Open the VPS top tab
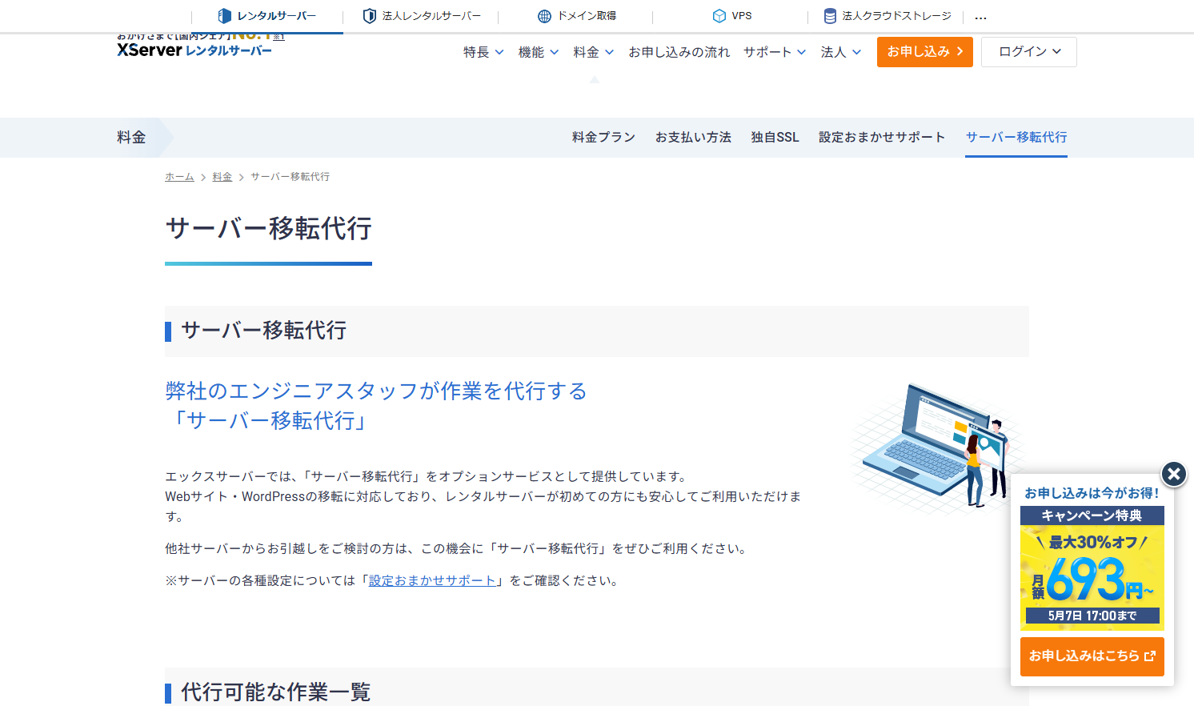 (731, 16)
